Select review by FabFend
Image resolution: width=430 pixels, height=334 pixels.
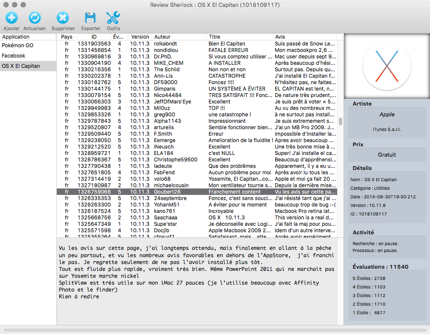197,173
